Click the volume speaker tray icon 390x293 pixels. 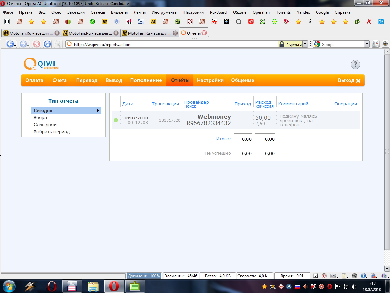(354, 286)
